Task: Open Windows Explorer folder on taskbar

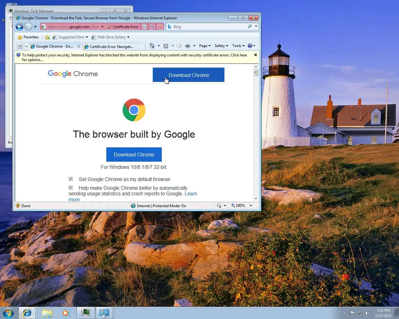Action: click(47, 313)
